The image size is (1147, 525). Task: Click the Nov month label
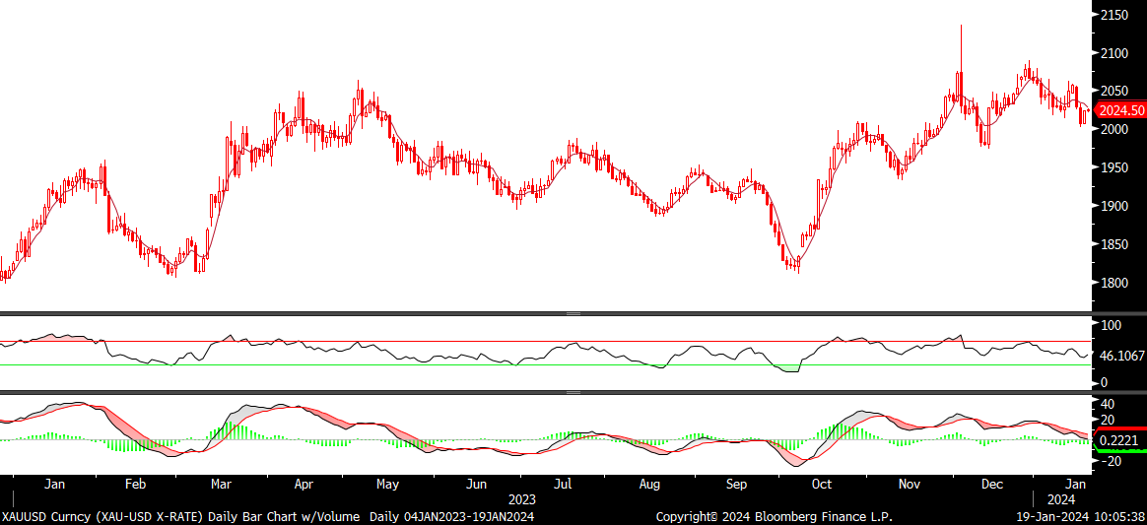click(910, 484)
